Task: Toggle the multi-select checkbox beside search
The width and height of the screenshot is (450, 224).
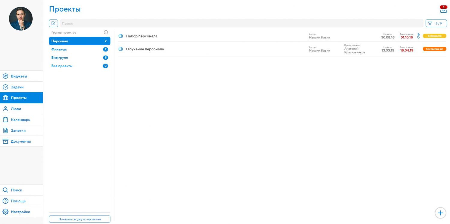Action: tap(53, 23)
